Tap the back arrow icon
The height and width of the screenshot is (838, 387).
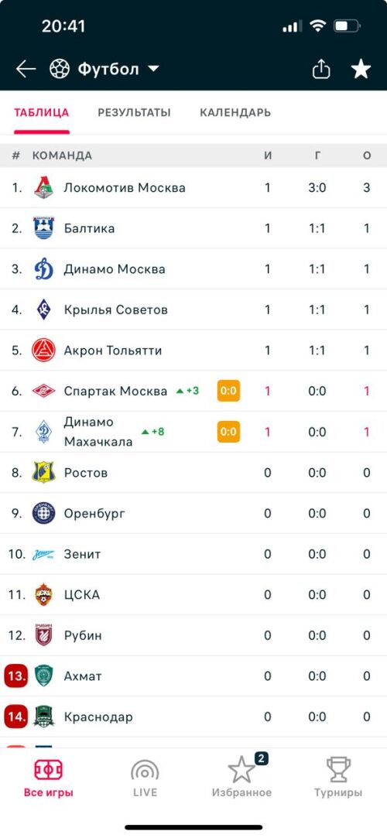pos(26,69)
